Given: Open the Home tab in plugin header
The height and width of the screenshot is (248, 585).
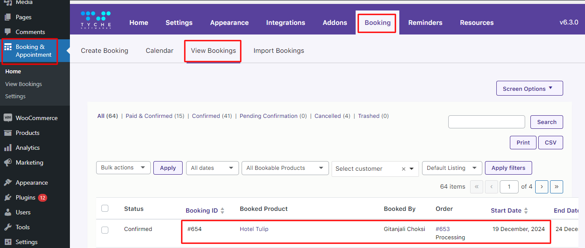Looking at the screenshot, I should pos(138,23).
